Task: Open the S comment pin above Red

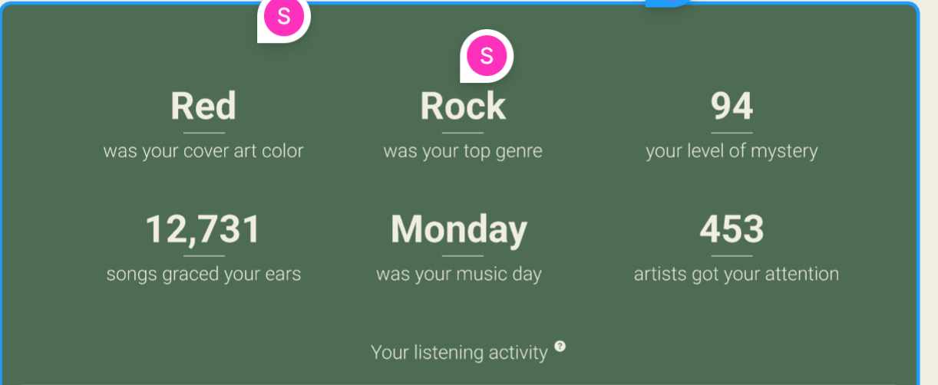Action: click(283, 17)
